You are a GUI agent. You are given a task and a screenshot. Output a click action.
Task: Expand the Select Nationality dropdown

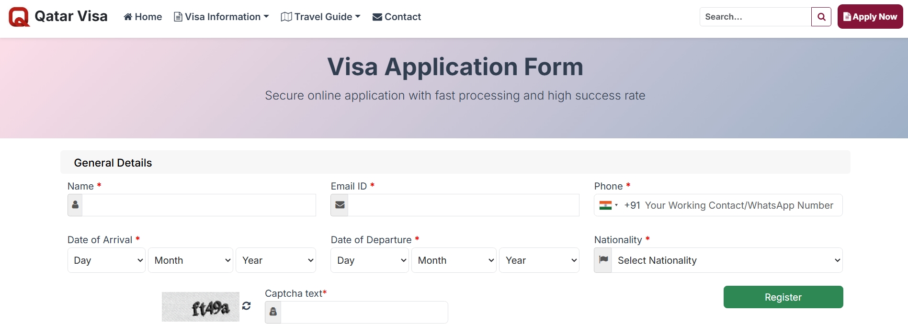pos(726,260)
